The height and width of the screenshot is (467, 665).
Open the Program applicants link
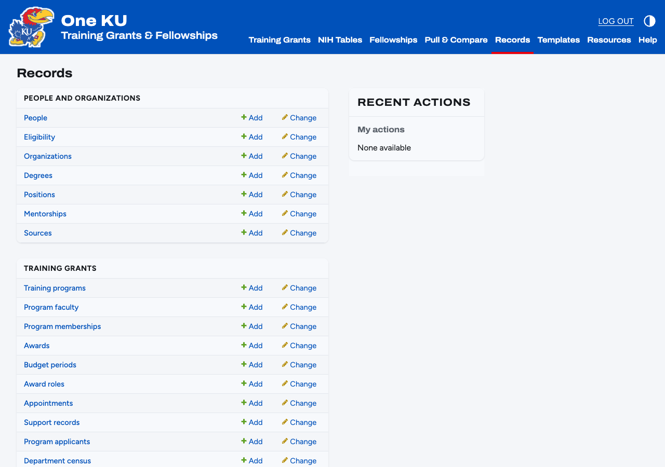[57, 442]
